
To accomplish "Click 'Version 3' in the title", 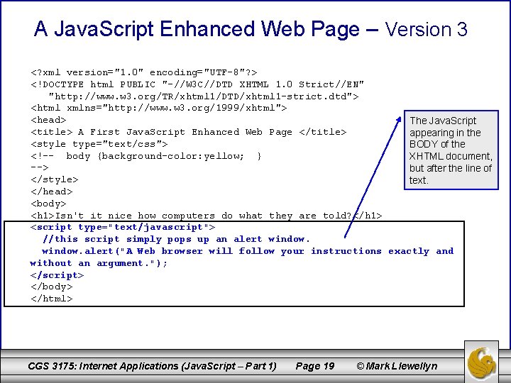I will [427, 29].
